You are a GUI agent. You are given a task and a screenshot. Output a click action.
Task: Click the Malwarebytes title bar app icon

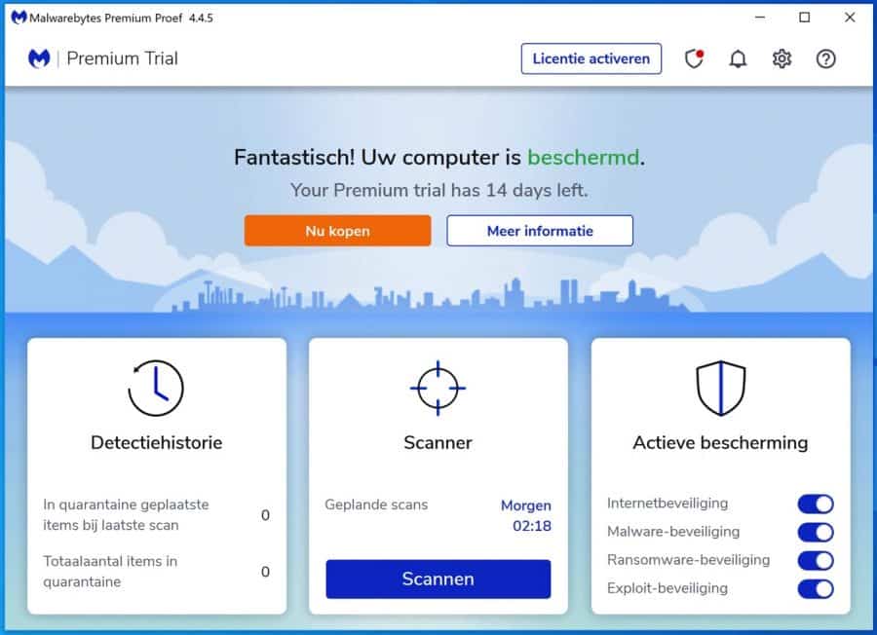(x=19, y=18)
